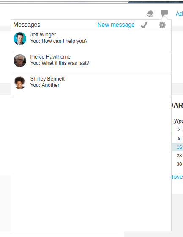Open the 'You: Another' message preview
Viewport: 183px width, 237px height.
coord(45,85)
